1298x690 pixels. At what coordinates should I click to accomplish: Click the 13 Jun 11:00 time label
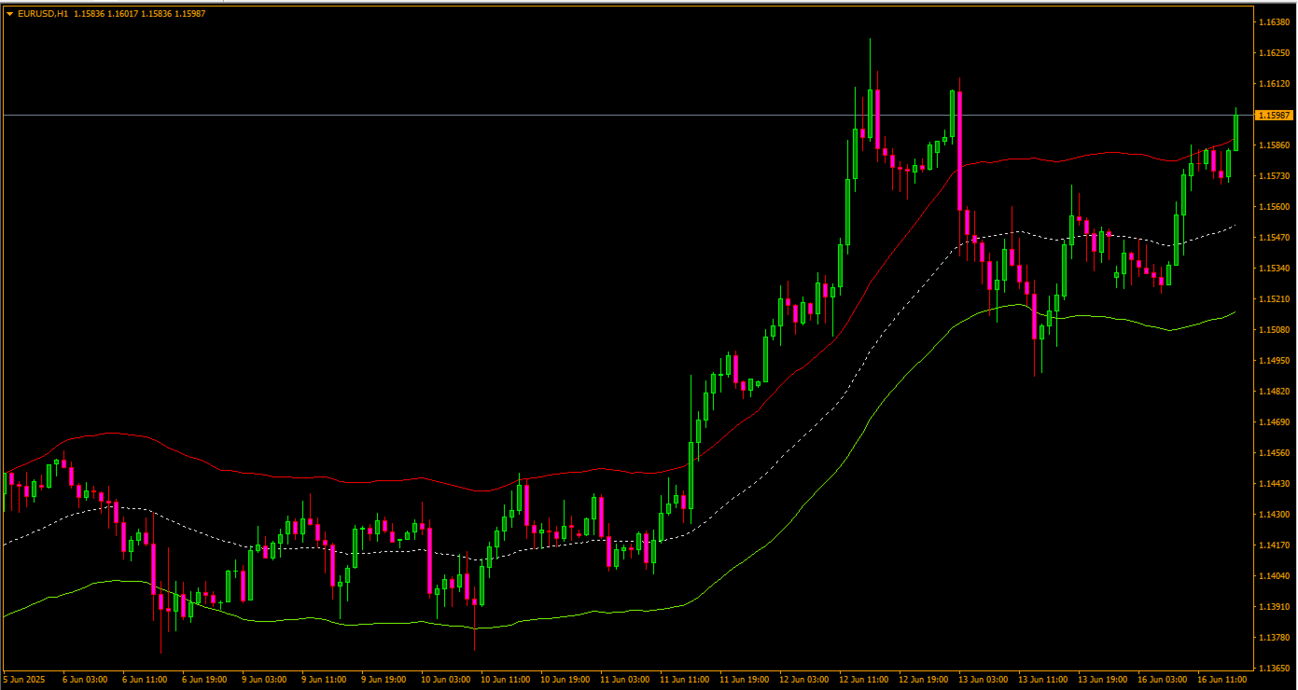pos(1042,680)
